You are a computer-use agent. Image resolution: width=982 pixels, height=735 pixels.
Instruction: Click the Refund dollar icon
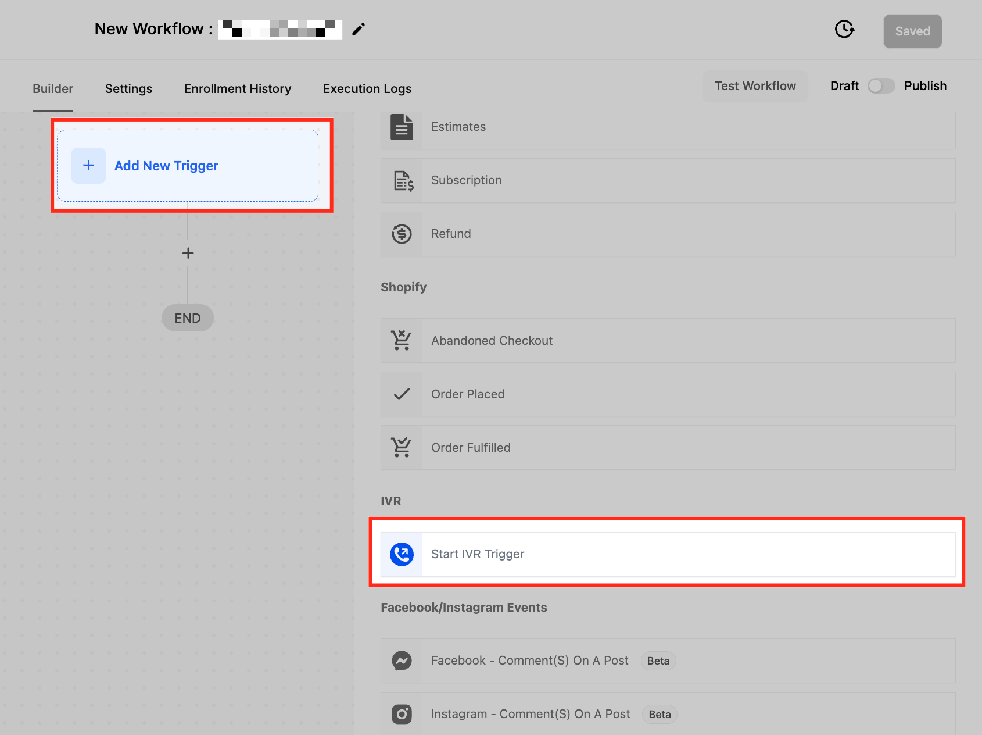click(402, 234)
